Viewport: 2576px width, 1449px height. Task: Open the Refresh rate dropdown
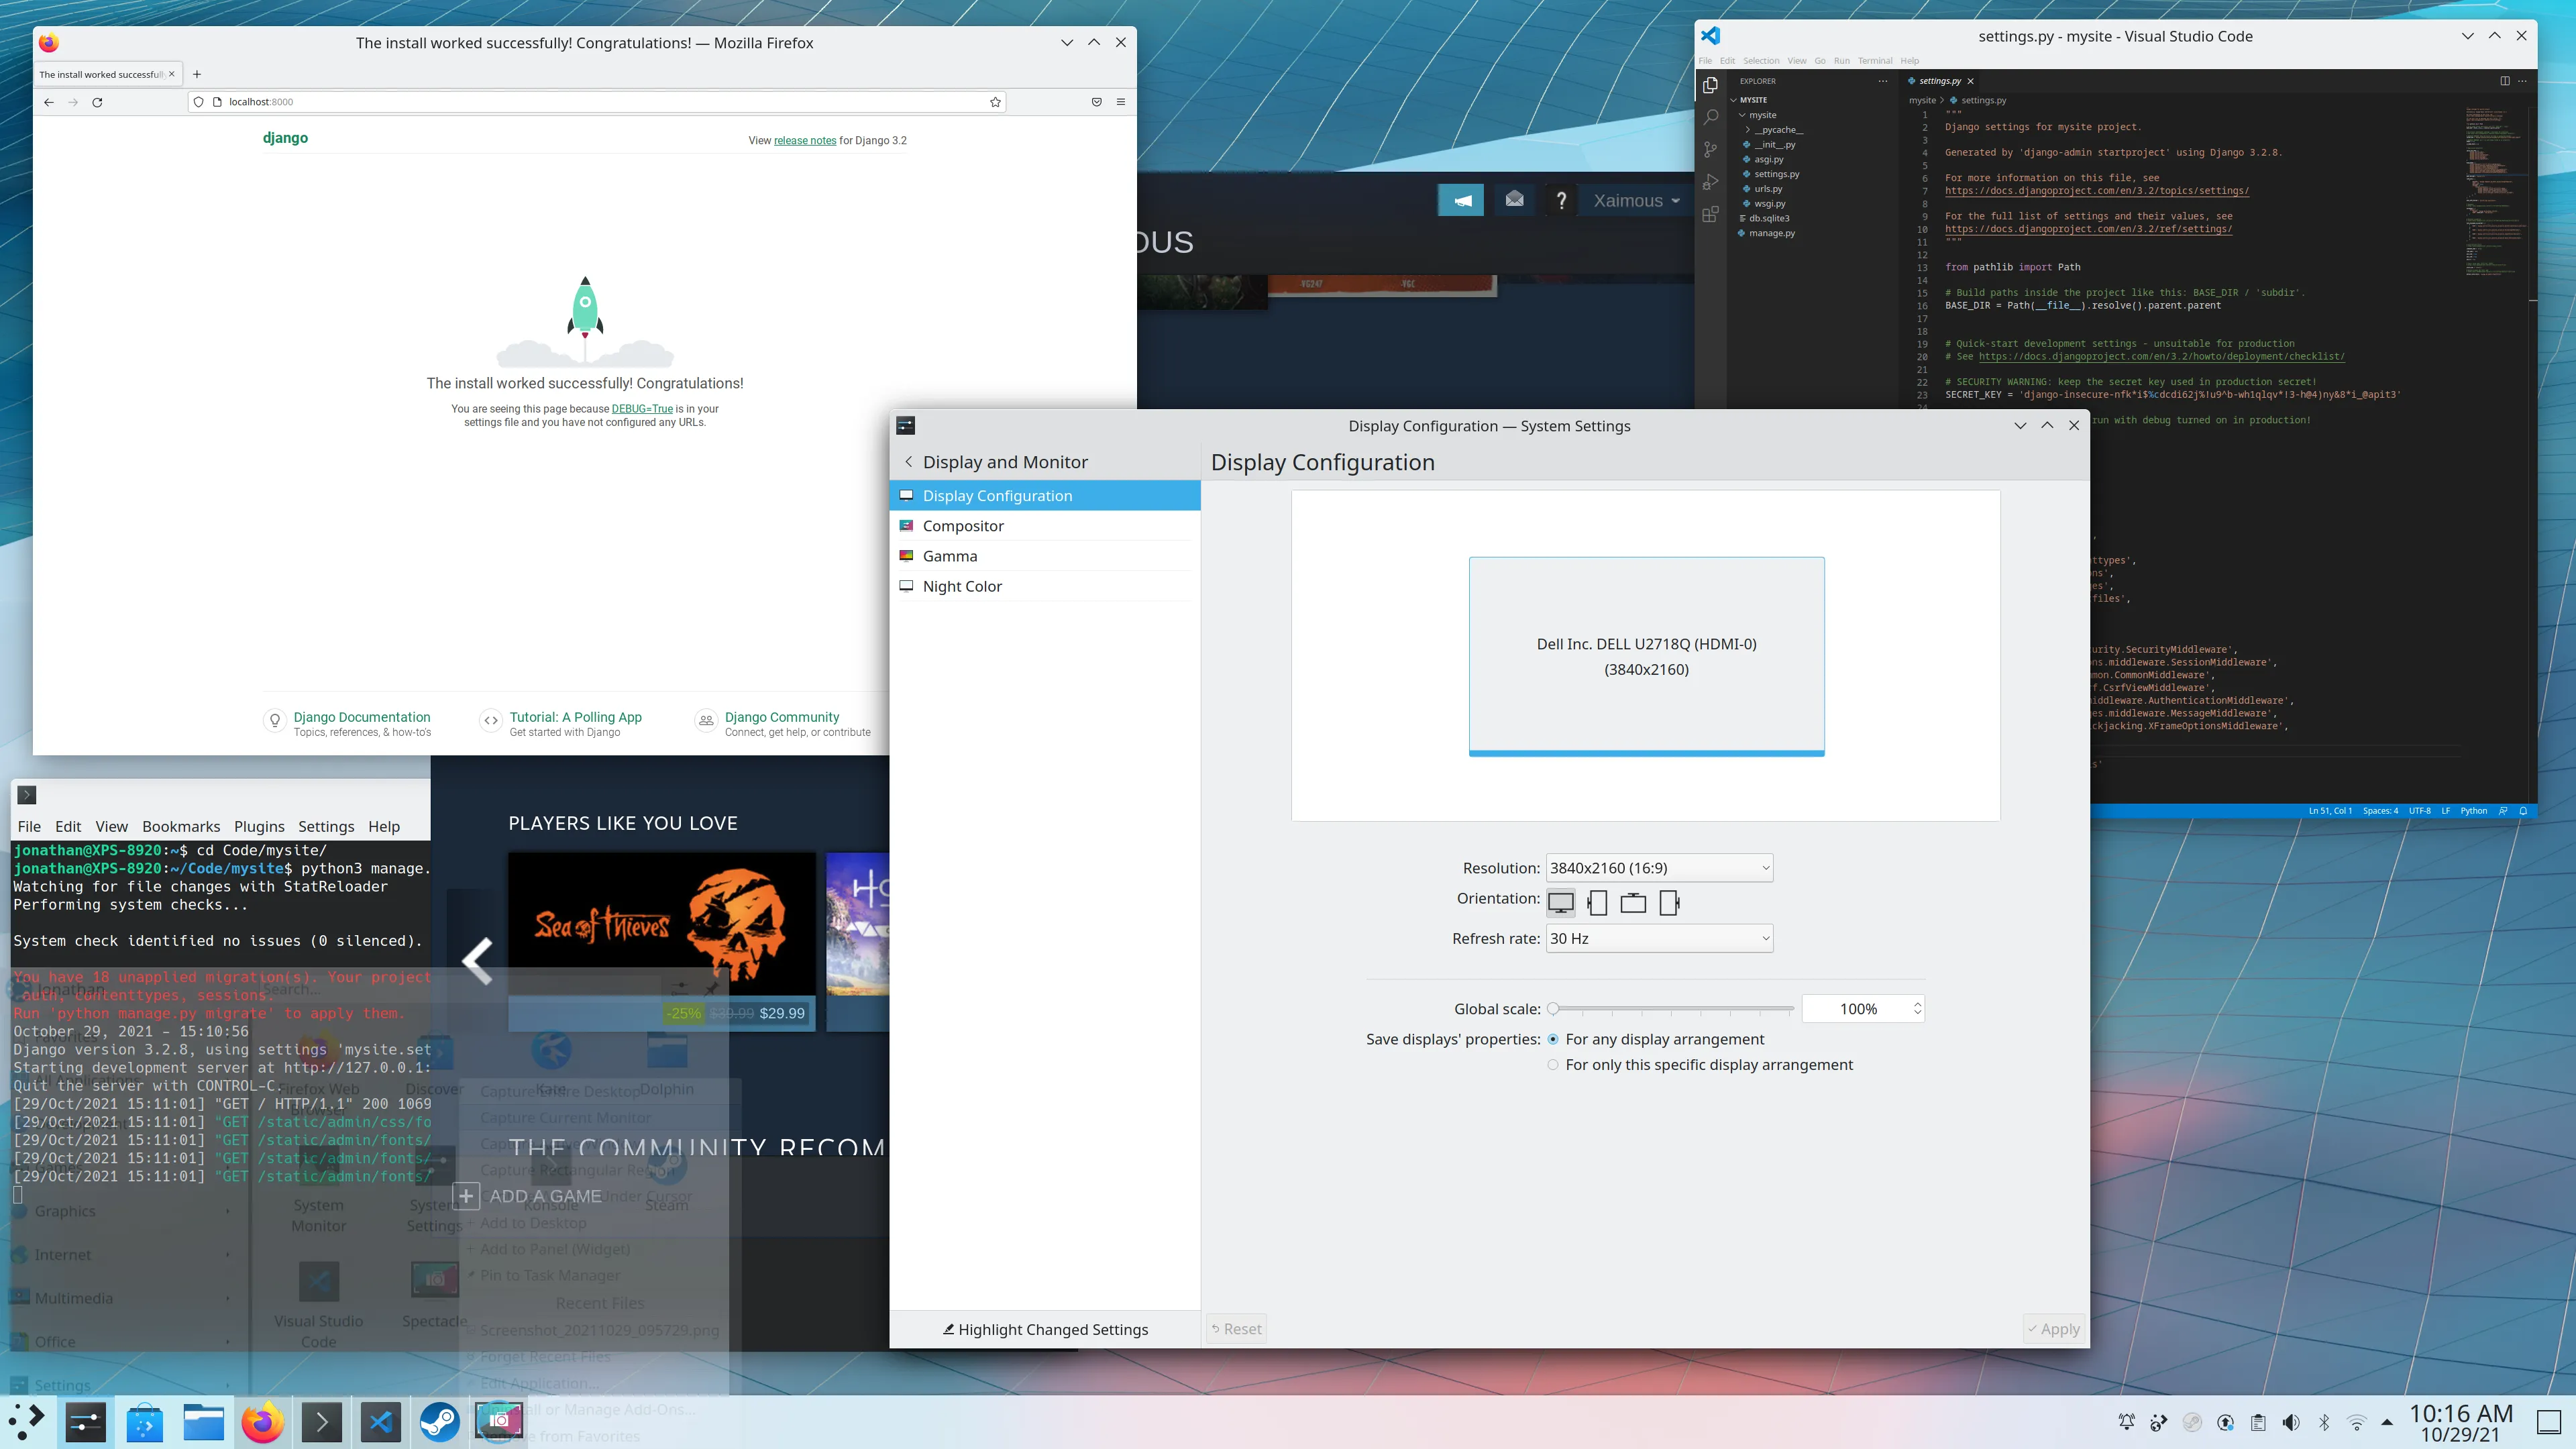pos(1658,938)
